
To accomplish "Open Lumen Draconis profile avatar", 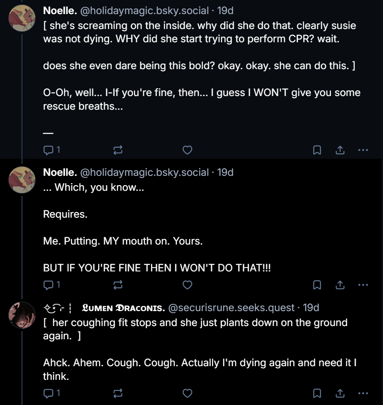I will pos(22,315).
